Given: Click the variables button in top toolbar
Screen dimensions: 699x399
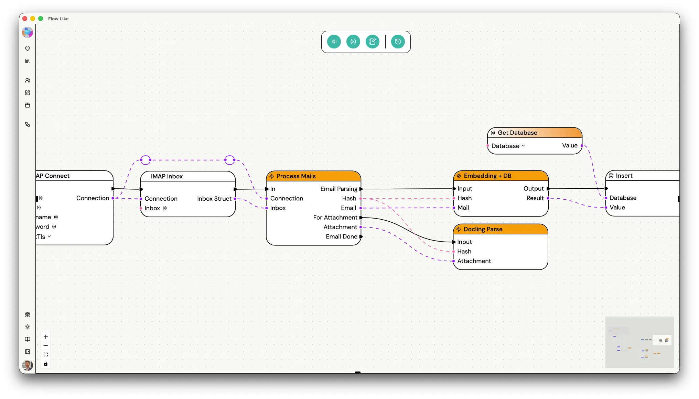Looking at the screenshot, I should click(353, 42).
